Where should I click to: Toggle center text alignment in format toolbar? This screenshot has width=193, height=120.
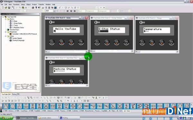[71, 11]
